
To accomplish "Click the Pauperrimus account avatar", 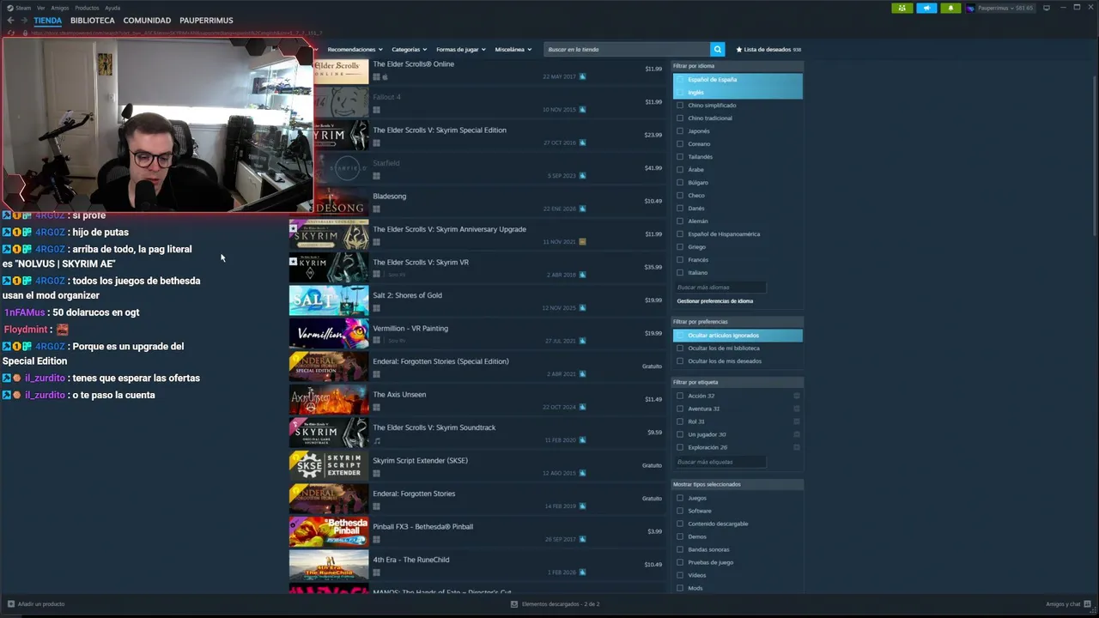I will 971,8.
